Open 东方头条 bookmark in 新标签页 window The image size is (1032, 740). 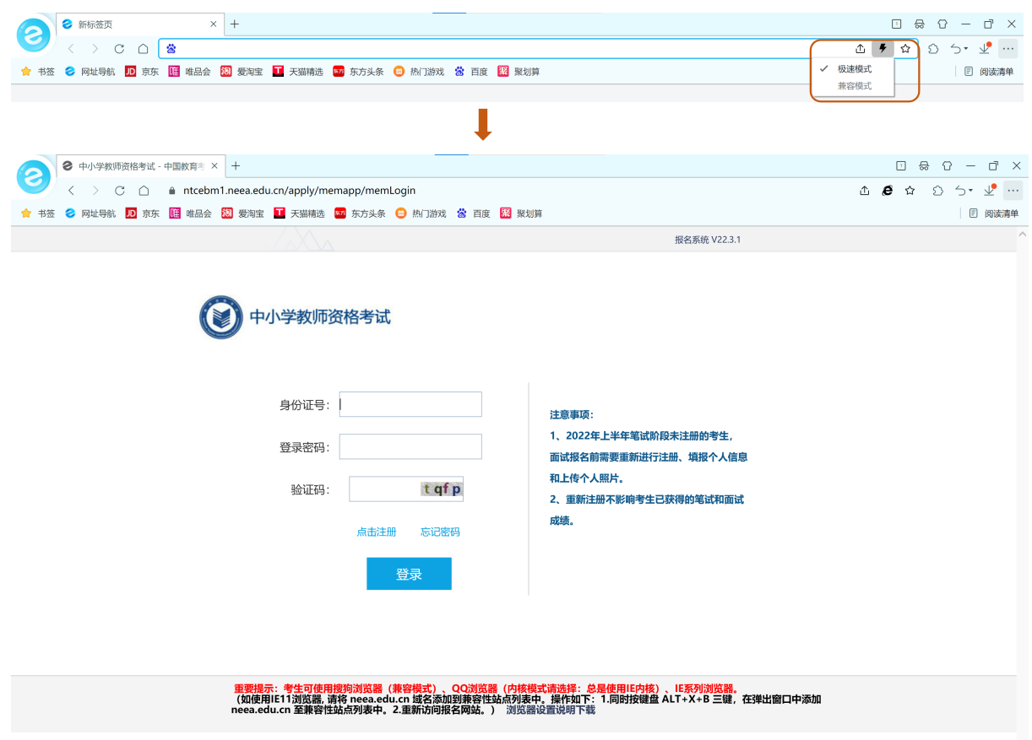(x=358, y=72)
